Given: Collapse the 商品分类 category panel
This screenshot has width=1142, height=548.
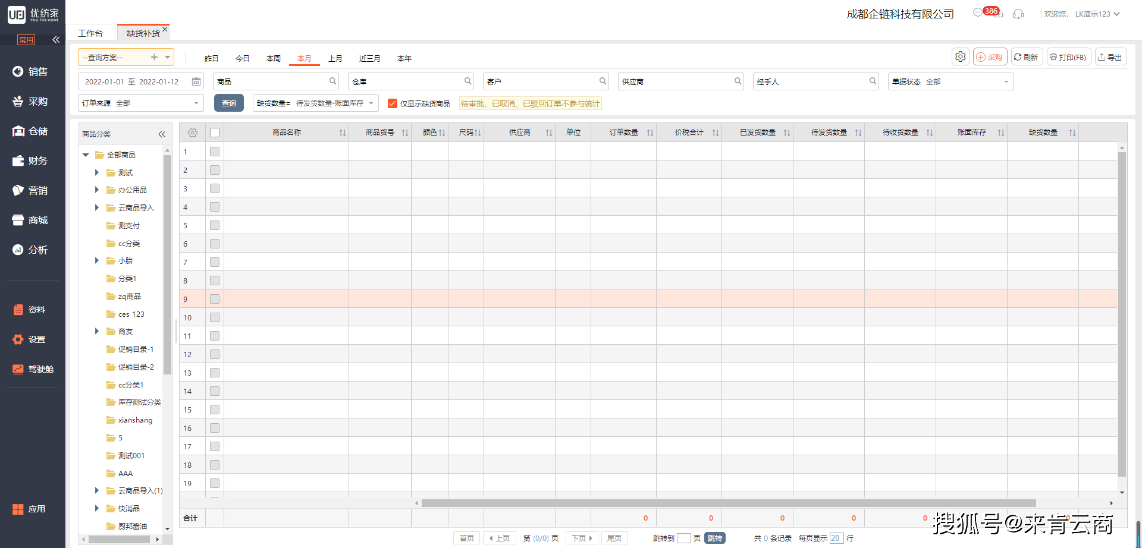Looking at the screenshot, I should pyautogui.click(x=162, y=134).
